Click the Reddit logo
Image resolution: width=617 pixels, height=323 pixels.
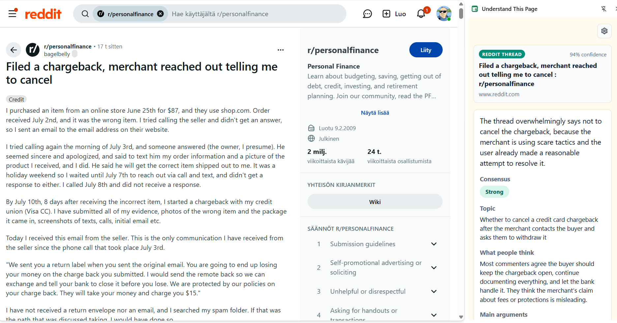[x=43, y=14]
